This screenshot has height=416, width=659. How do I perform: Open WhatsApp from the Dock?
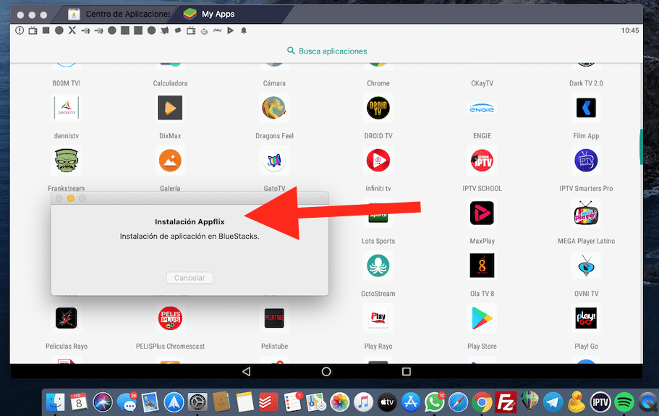434,402
